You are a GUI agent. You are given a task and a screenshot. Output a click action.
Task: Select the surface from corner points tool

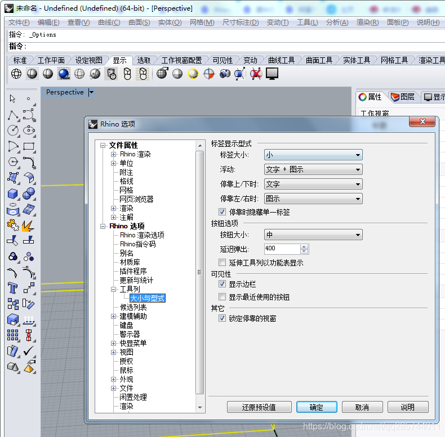[13, 178]
